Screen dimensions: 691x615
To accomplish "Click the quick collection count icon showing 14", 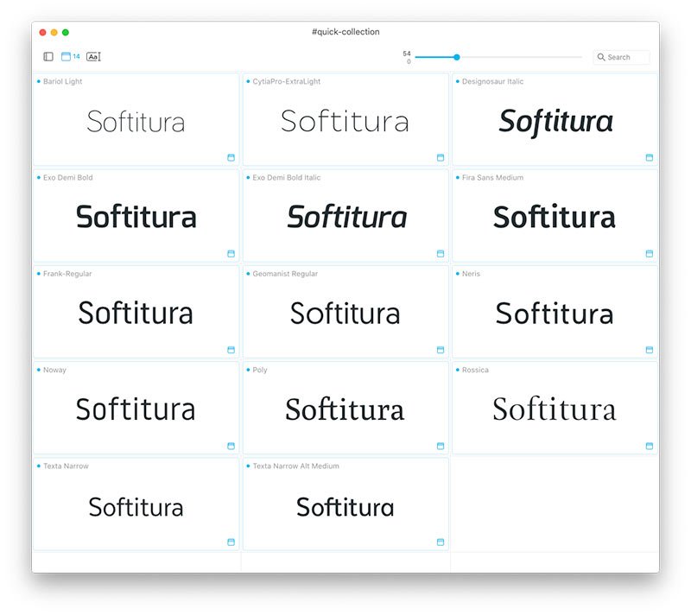I will point(71,56).
